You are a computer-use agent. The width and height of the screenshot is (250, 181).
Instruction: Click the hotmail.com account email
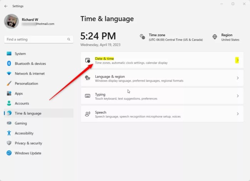click(38, 24)
